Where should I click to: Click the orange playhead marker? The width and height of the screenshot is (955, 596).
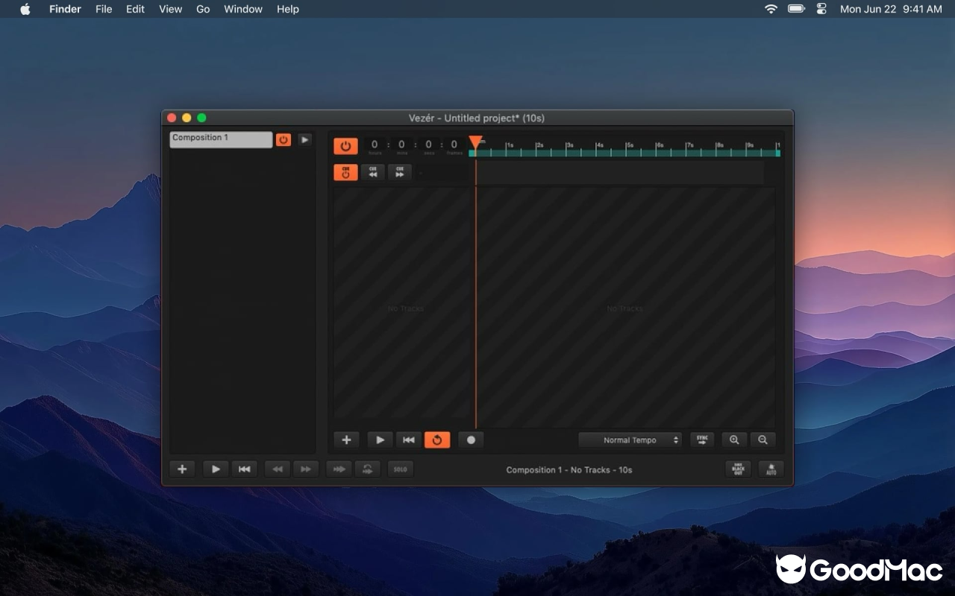click(475, 142)
